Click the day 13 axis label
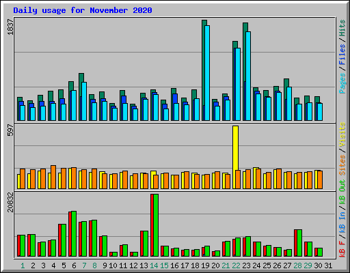The height and width of the screenshot is (273, 350). click(144, 265)
